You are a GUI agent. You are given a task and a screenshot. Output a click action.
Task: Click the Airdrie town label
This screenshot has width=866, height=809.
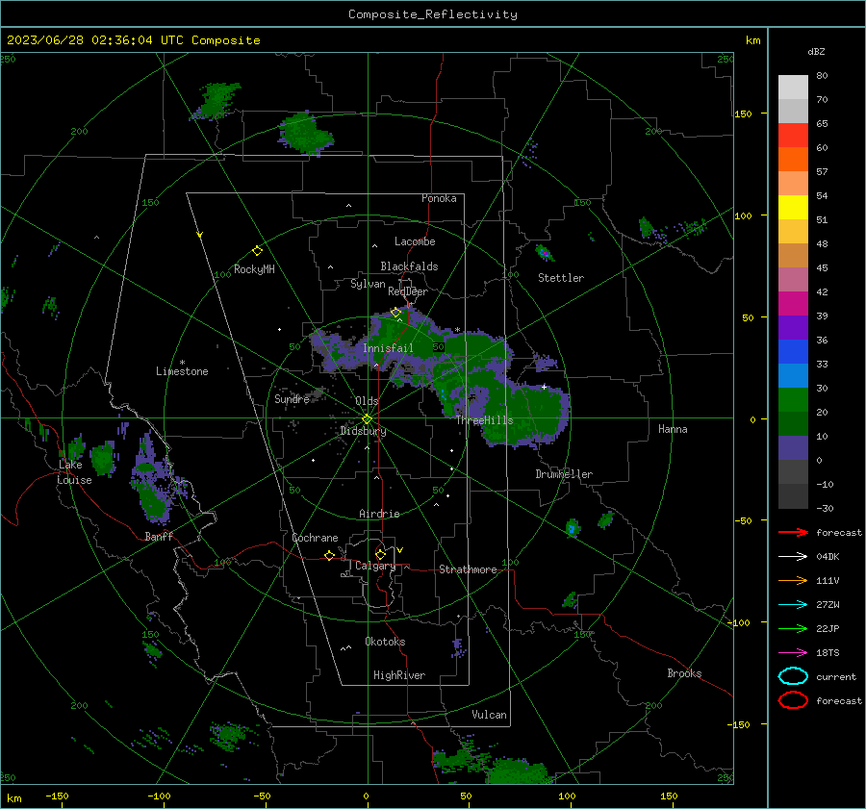379,514
